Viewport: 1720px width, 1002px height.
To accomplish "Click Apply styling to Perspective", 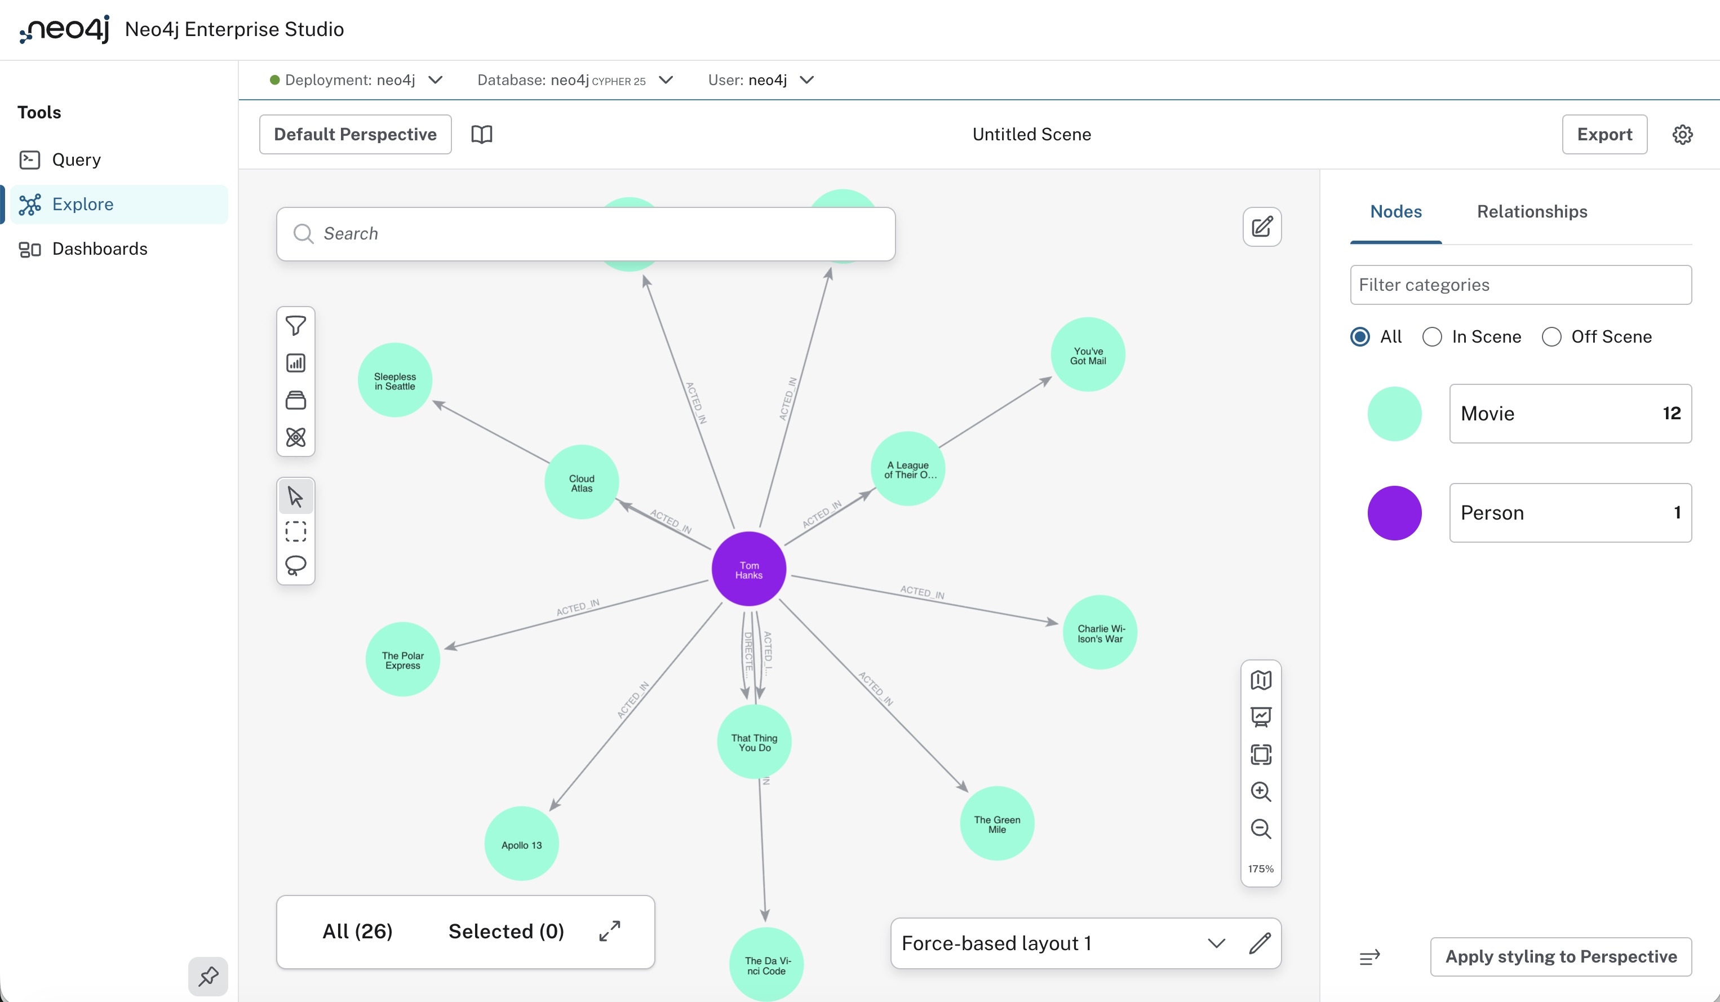I will coord(1561,957).
